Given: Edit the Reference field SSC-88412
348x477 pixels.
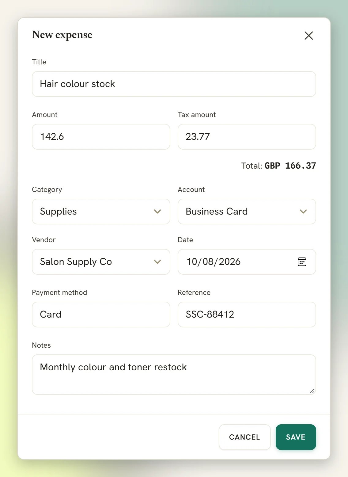Looking at the screenshot, I should 247,315.
